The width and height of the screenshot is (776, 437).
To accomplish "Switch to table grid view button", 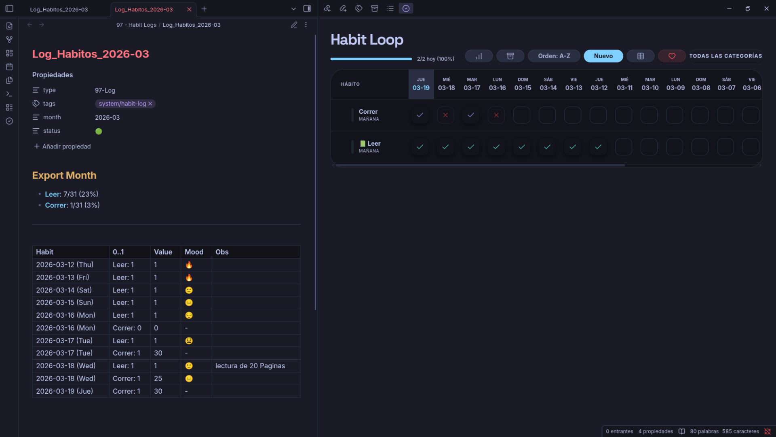I will (641, 56).
